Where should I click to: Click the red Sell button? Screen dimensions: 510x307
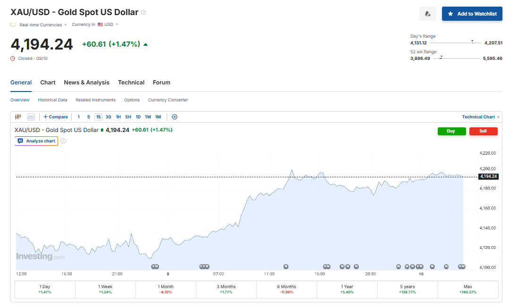click(x=484, y=131)
